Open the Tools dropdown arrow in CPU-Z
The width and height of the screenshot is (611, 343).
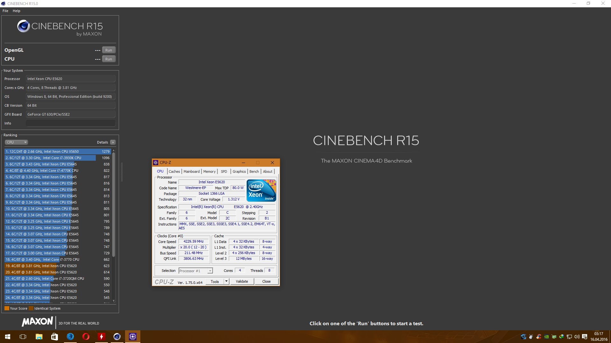(x=226, y=282)
